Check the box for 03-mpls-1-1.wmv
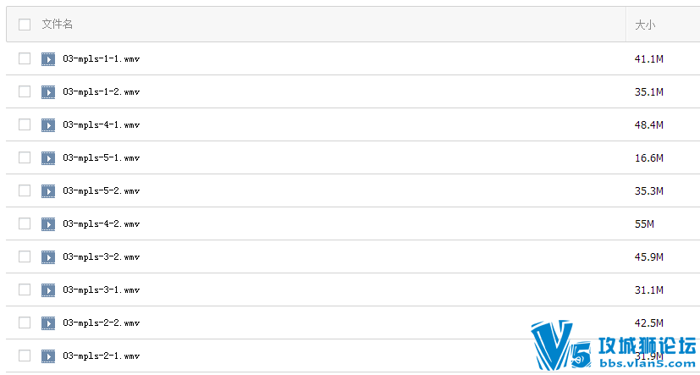 tap(25, 59)
